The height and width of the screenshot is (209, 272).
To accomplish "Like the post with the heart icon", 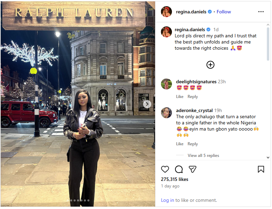I will (165, 169).
